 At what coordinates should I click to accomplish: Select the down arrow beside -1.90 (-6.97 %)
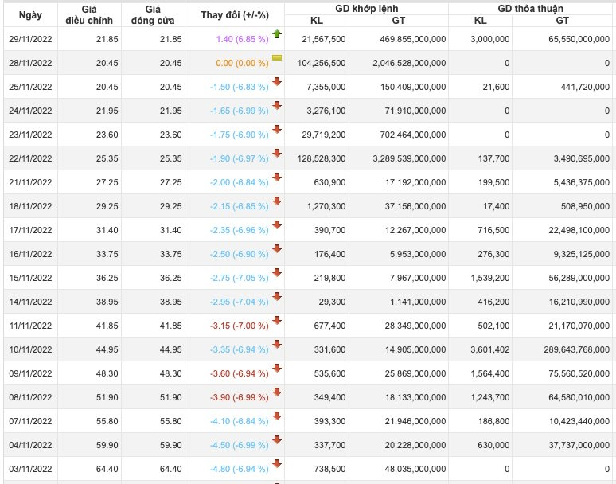pyautogui.click(x=277, y=154)
